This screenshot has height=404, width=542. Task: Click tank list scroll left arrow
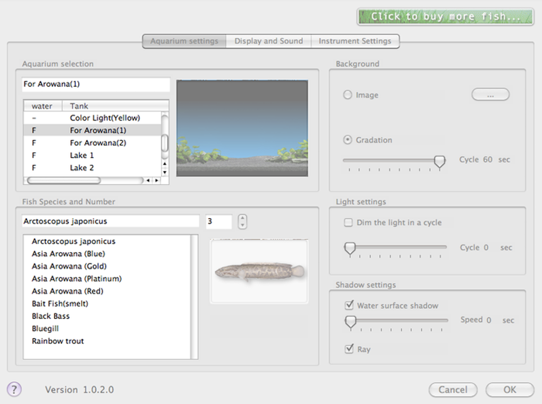(x=148, y=180)
